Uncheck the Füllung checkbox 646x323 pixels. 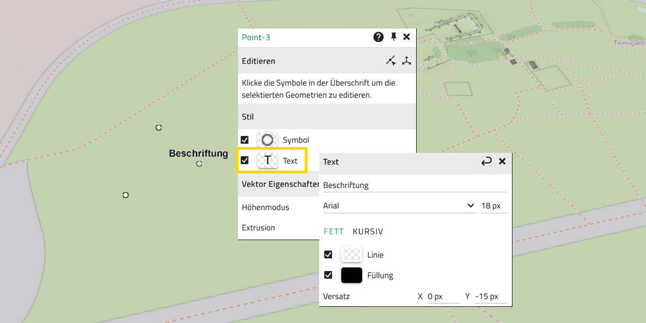(328, 275)
